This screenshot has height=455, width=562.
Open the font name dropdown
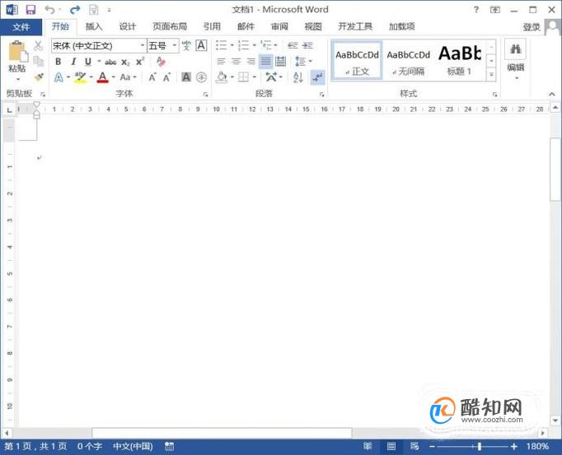143,45
